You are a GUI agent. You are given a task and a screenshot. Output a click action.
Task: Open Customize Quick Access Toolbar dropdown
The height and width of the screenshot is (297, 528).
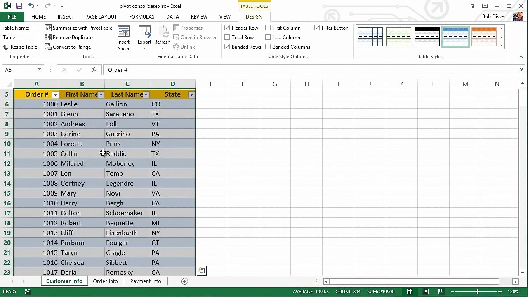click(62, 6)
